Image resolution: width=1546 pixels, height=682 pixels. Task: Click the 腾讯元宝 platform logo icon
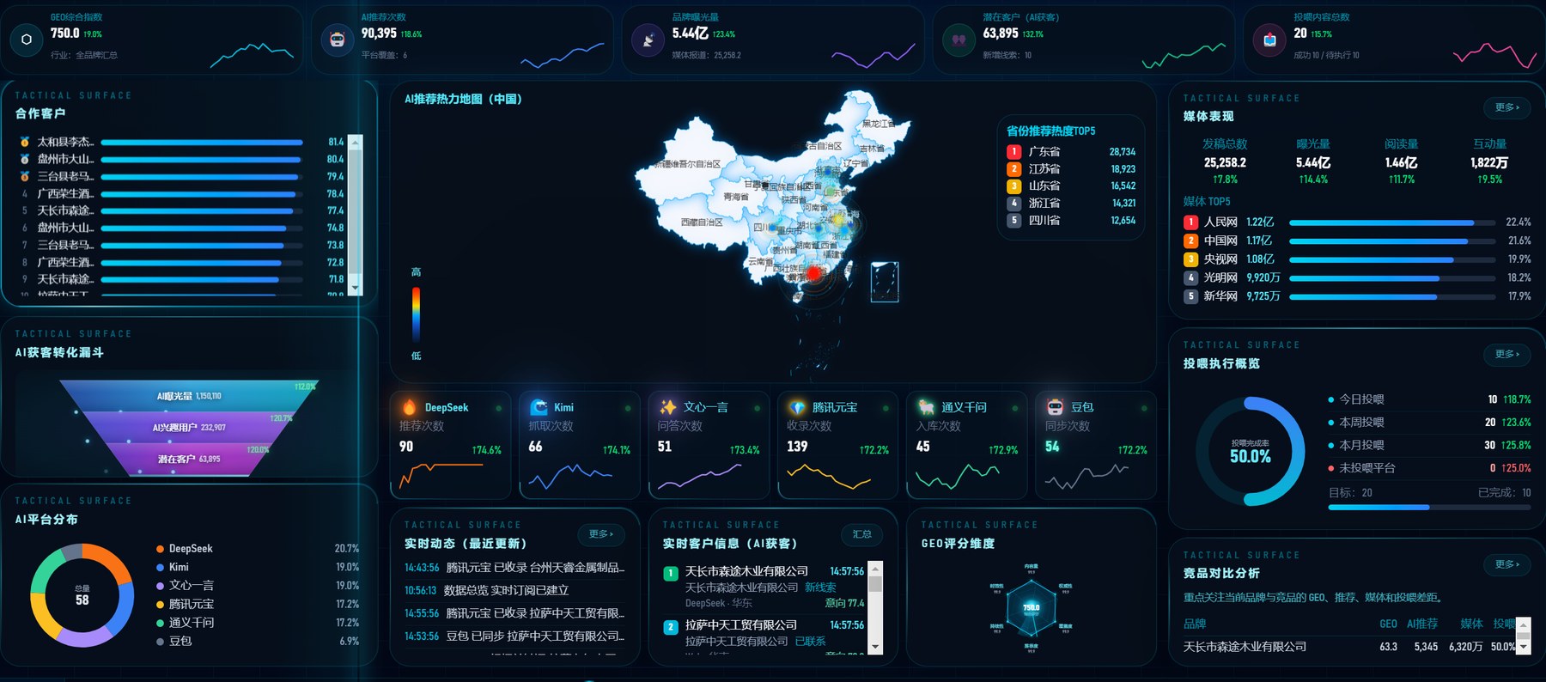click(798, 407)
